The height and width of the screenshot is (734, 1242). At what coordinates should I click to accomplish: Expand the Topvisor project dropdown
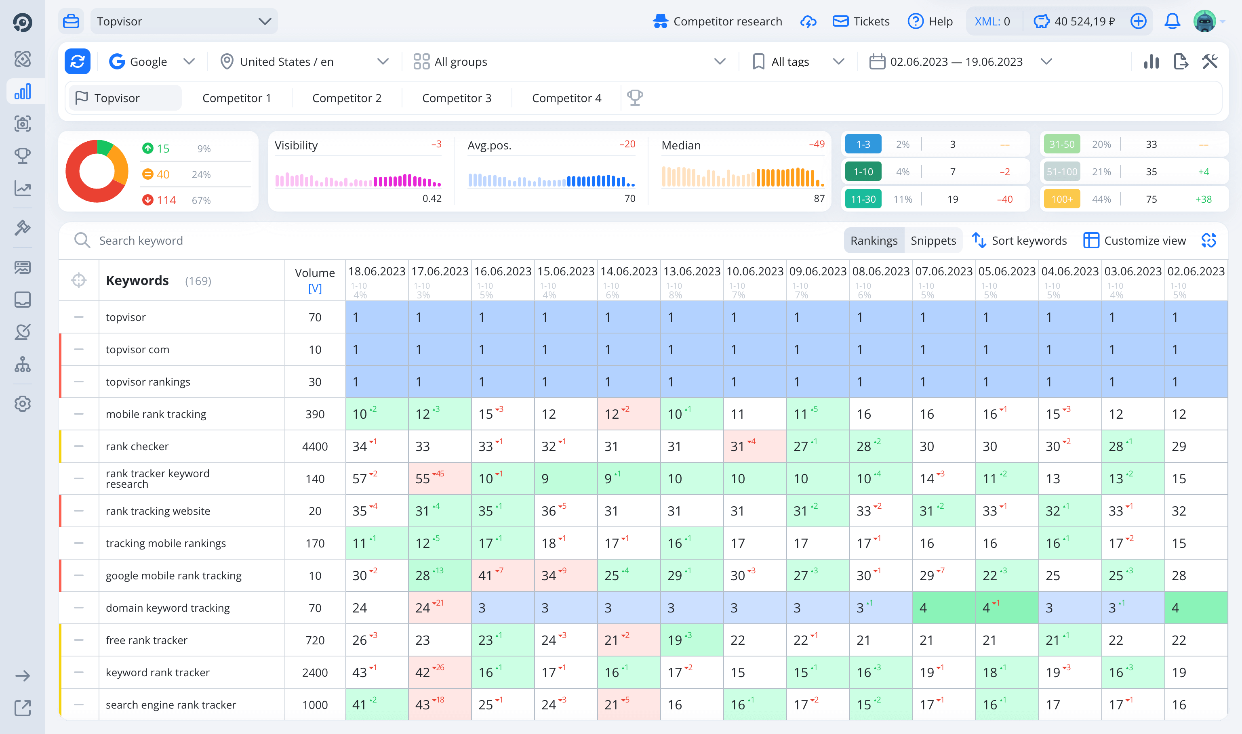click(183, 21)
